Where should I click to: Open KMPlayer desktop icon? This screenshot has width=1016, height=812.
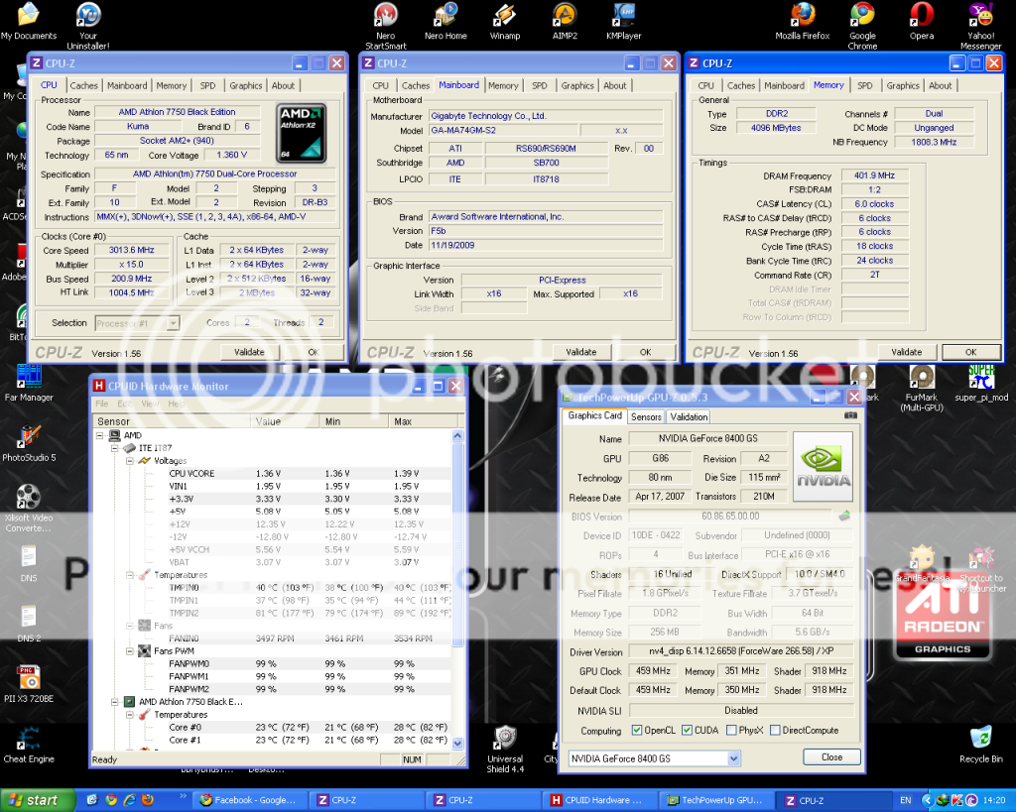click(623, 22)
